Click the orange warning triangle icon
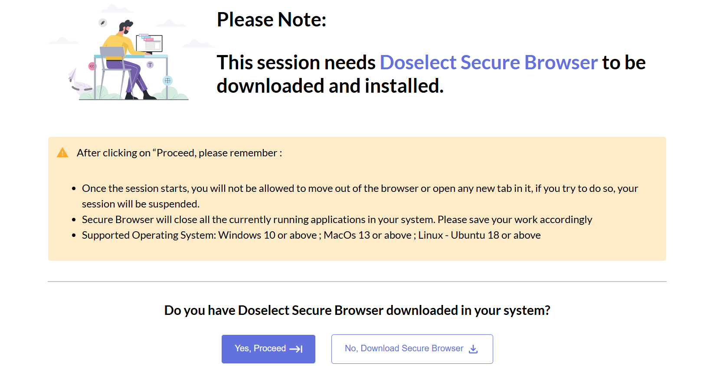This screenshot has height=366, width=720. pos(62,152)
